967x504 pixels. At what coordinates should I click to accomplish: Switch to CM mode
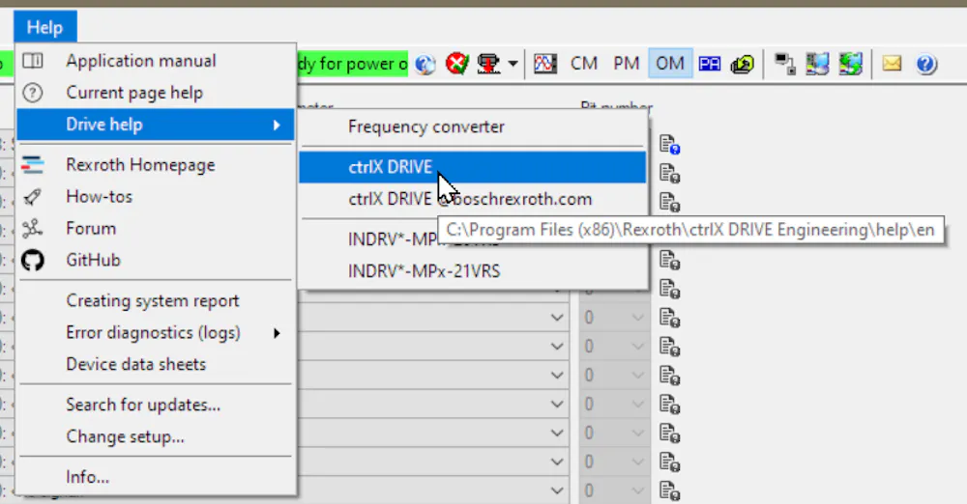tap(584, 64)
